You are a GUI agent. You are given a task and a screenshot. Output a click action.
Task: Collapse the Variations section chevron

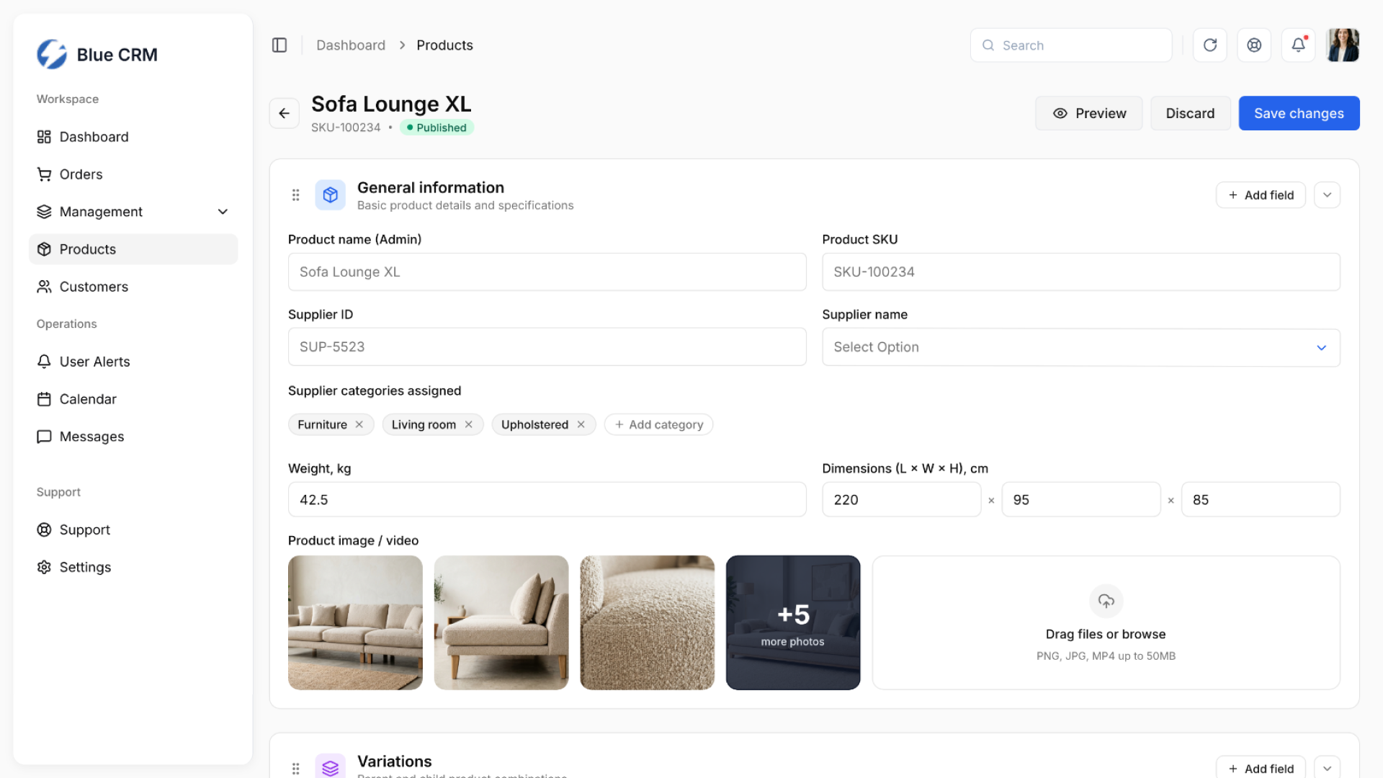click(x=1327, y=768)
